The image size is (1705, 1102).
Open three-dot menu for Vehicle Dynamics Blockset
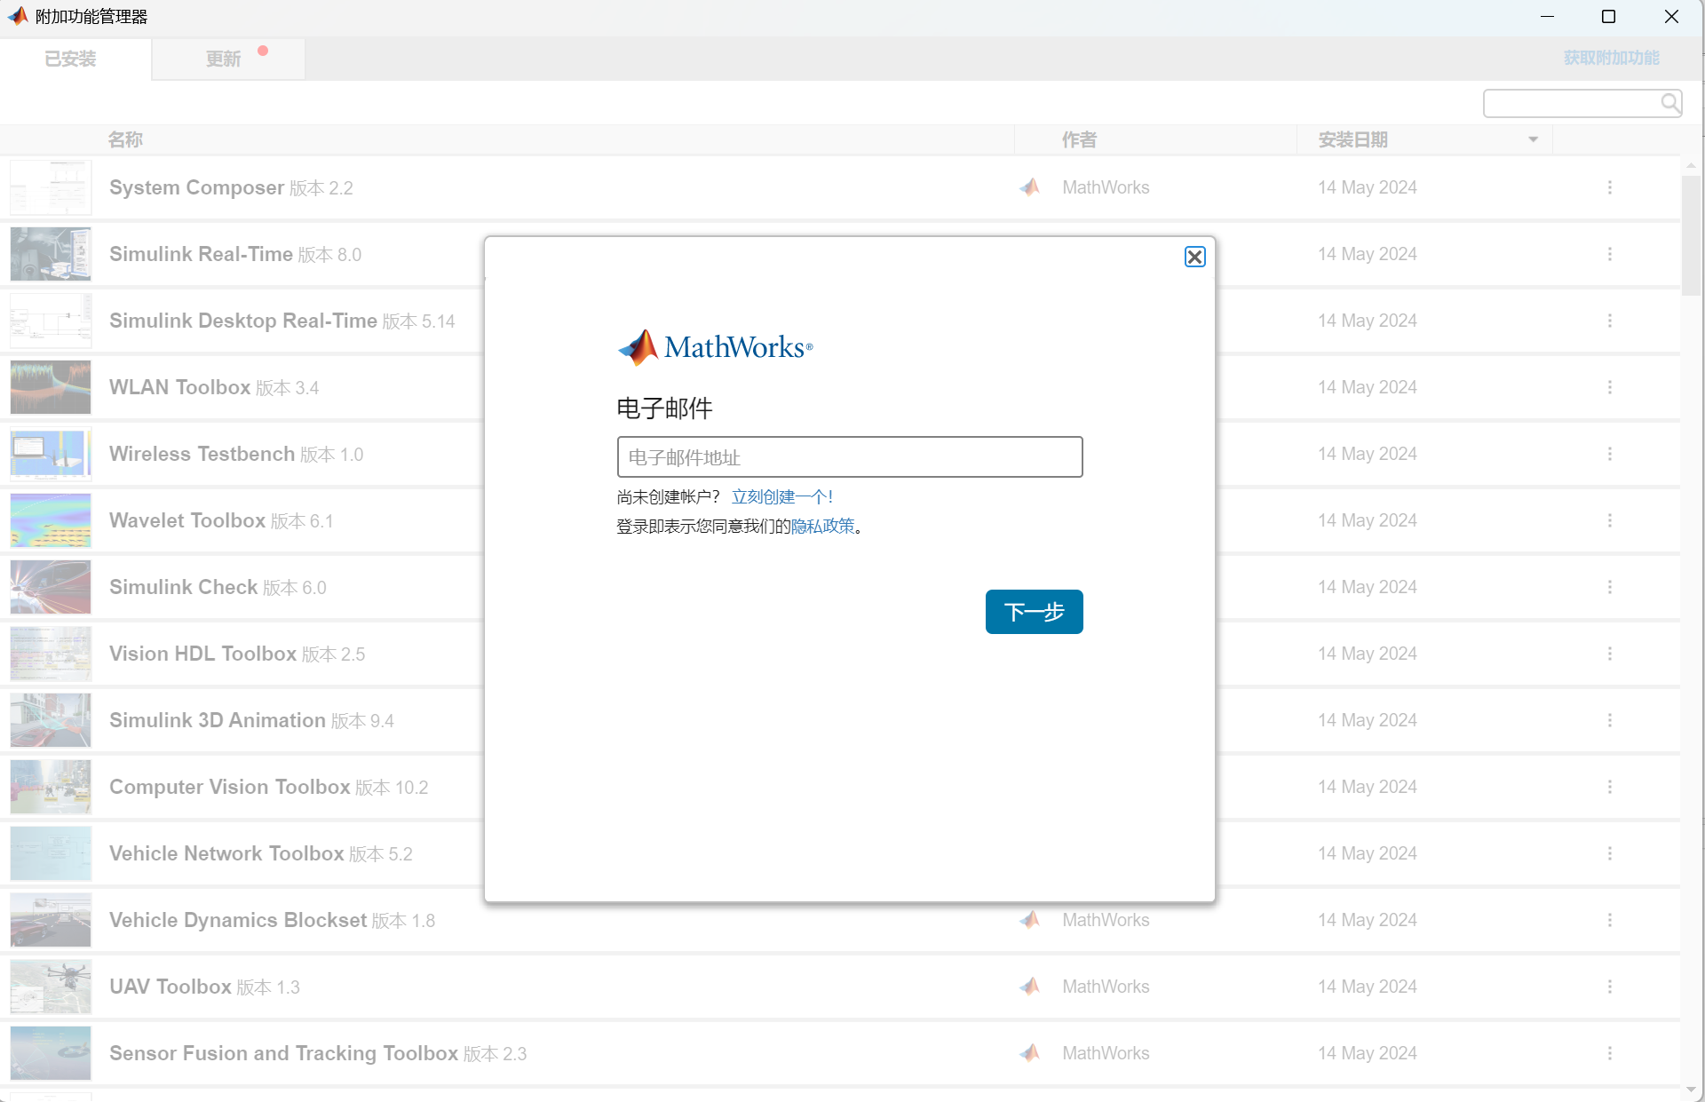pyautogui.click(x=1609, y=920)
